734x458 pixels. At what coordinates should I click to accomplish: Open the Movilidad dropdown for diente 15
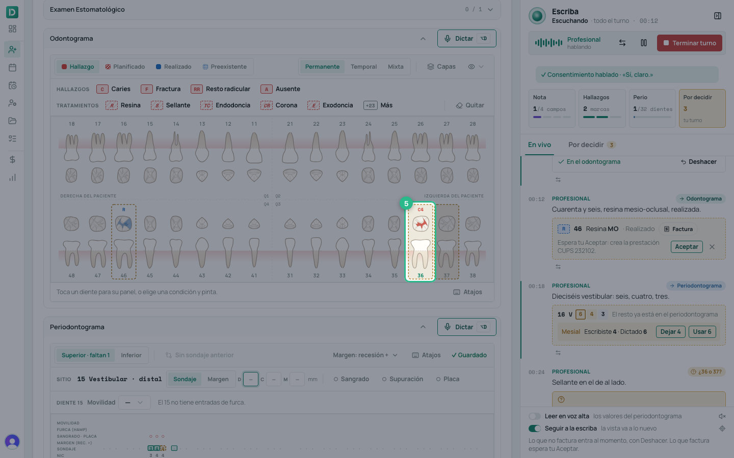(x=135, y=403)
